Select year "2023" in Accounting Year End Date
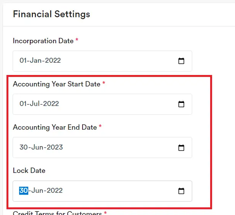Image resolution: width=235 pixels, height=215 pixels. click(54, 147)
